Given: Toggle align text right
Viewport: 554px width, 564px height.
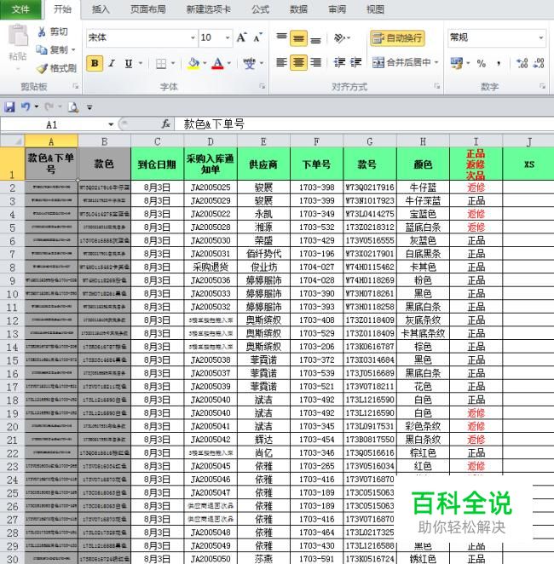Looking at the screenshot, I should 315,62.
